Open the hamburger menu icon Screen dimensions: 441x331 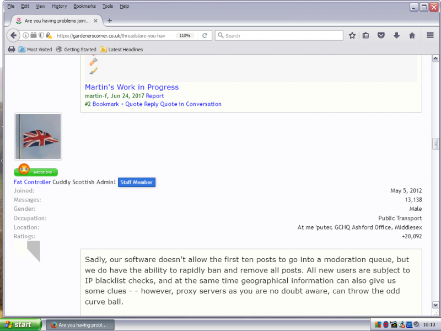click(x=430, y=35)
